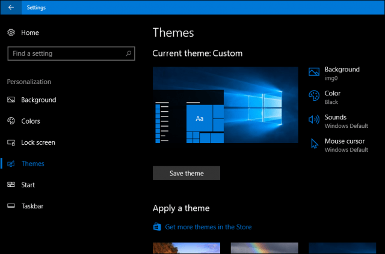Select the dark blue theme thumbnail
Viewport: 385px width, 254px height.
pos(342,248)
